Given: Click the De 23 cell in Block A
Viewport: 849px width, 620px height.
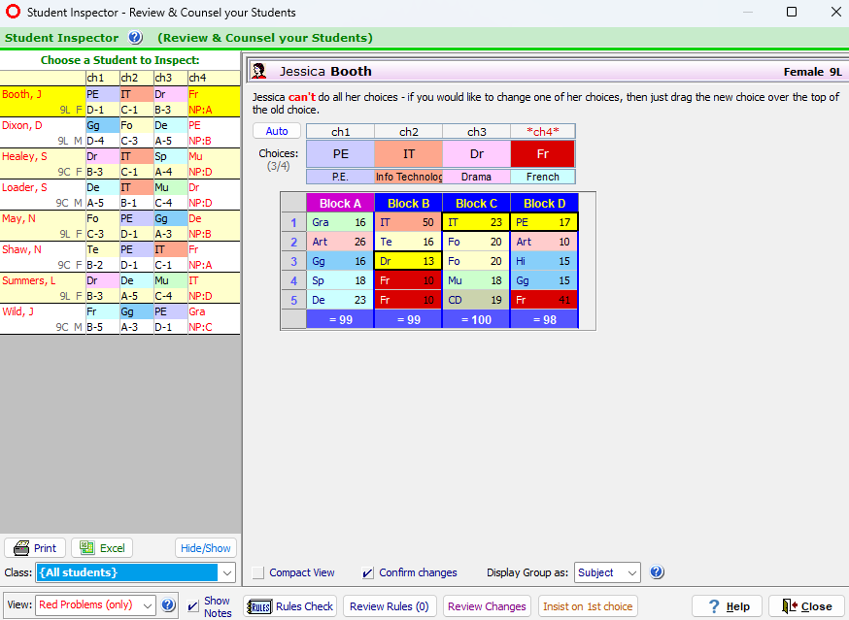Looking at the screenshot, I should 340,300.
